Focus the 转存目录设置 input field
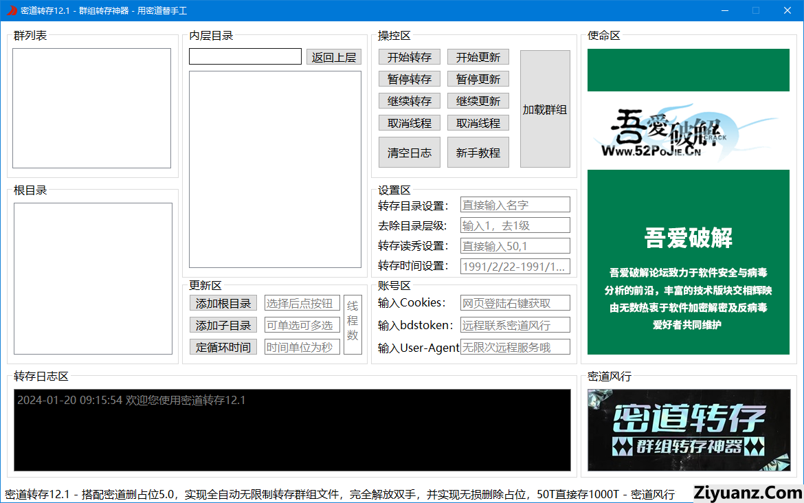804x503 pixels. point(515,205)
